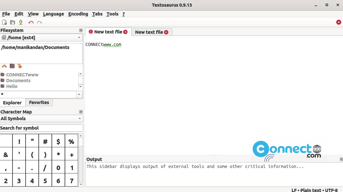Insert the ( symbol
343x192 pixels.
tap(32, 154)
